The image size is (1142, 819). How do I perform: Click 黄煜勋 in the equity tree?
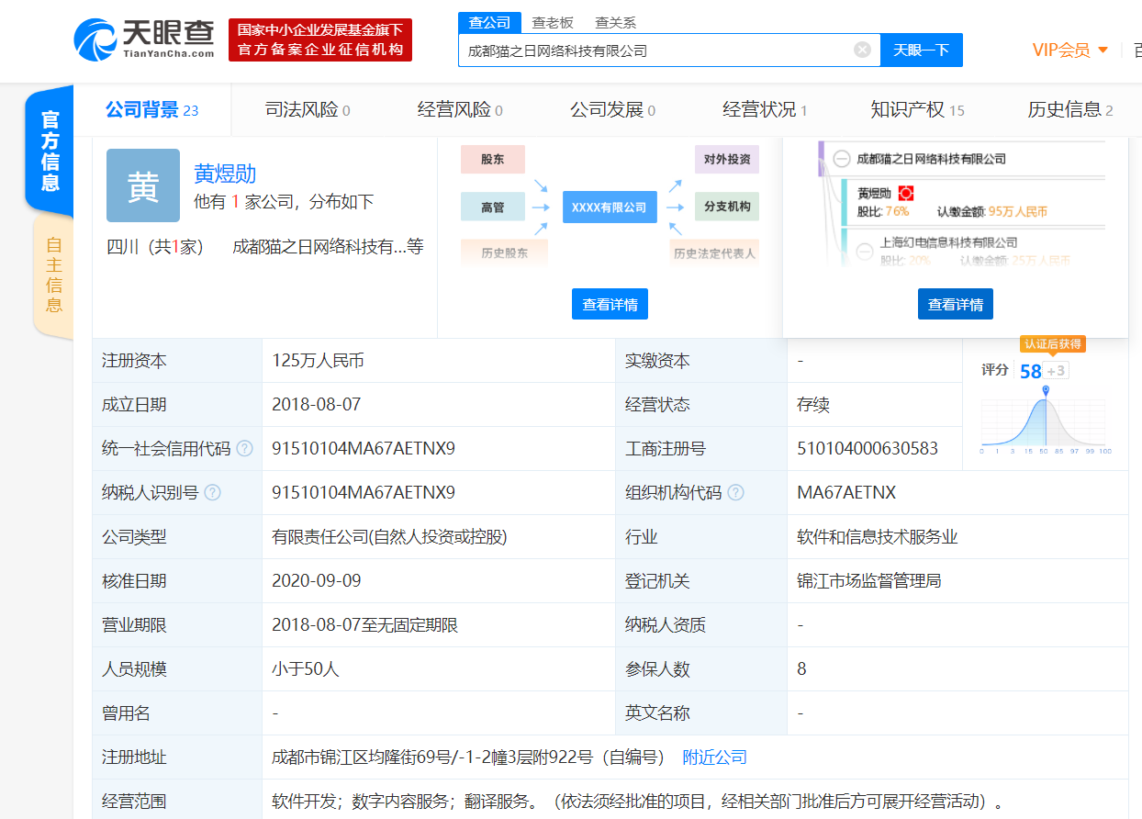point(875,194)
